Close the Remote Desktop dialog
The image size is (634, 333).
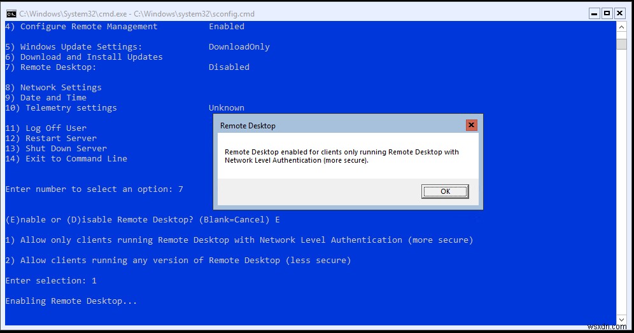[471, 125]
